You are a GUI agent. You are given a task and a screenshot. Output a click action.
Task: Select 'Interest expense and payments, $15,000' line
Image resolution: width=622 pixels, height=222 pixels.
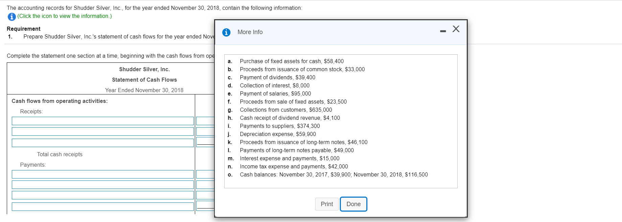290,158
